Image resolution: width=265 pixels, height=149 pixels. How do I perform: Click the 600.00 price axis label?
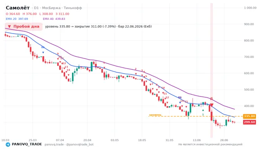coord(249,73)
